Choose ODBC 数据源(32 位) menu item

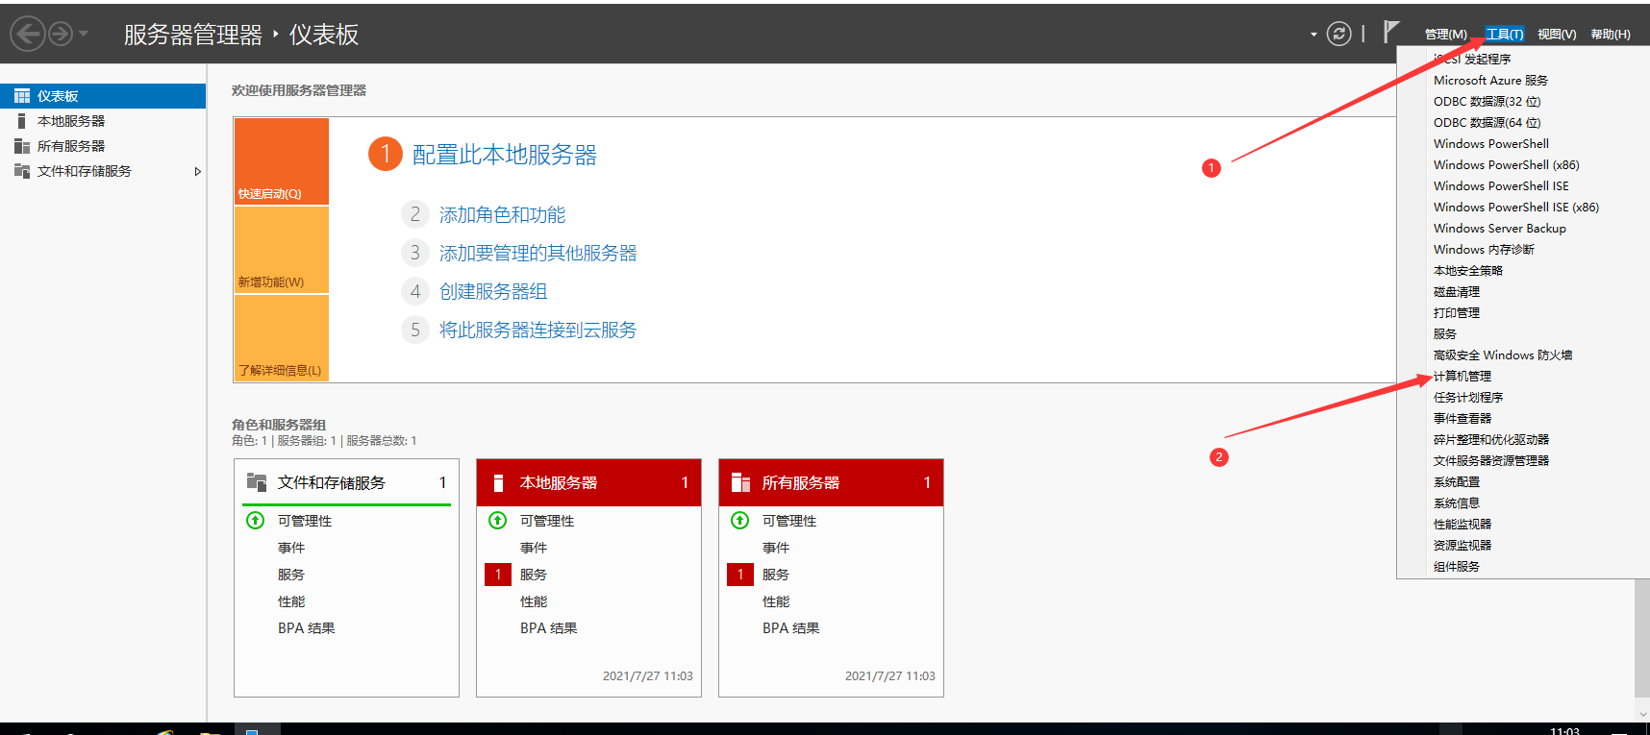[x=1487, y=102]
